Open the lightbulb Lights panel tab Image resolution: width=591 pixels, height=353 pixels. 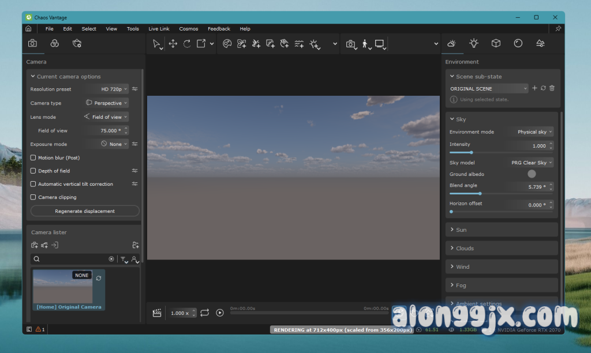click(474, 43)
